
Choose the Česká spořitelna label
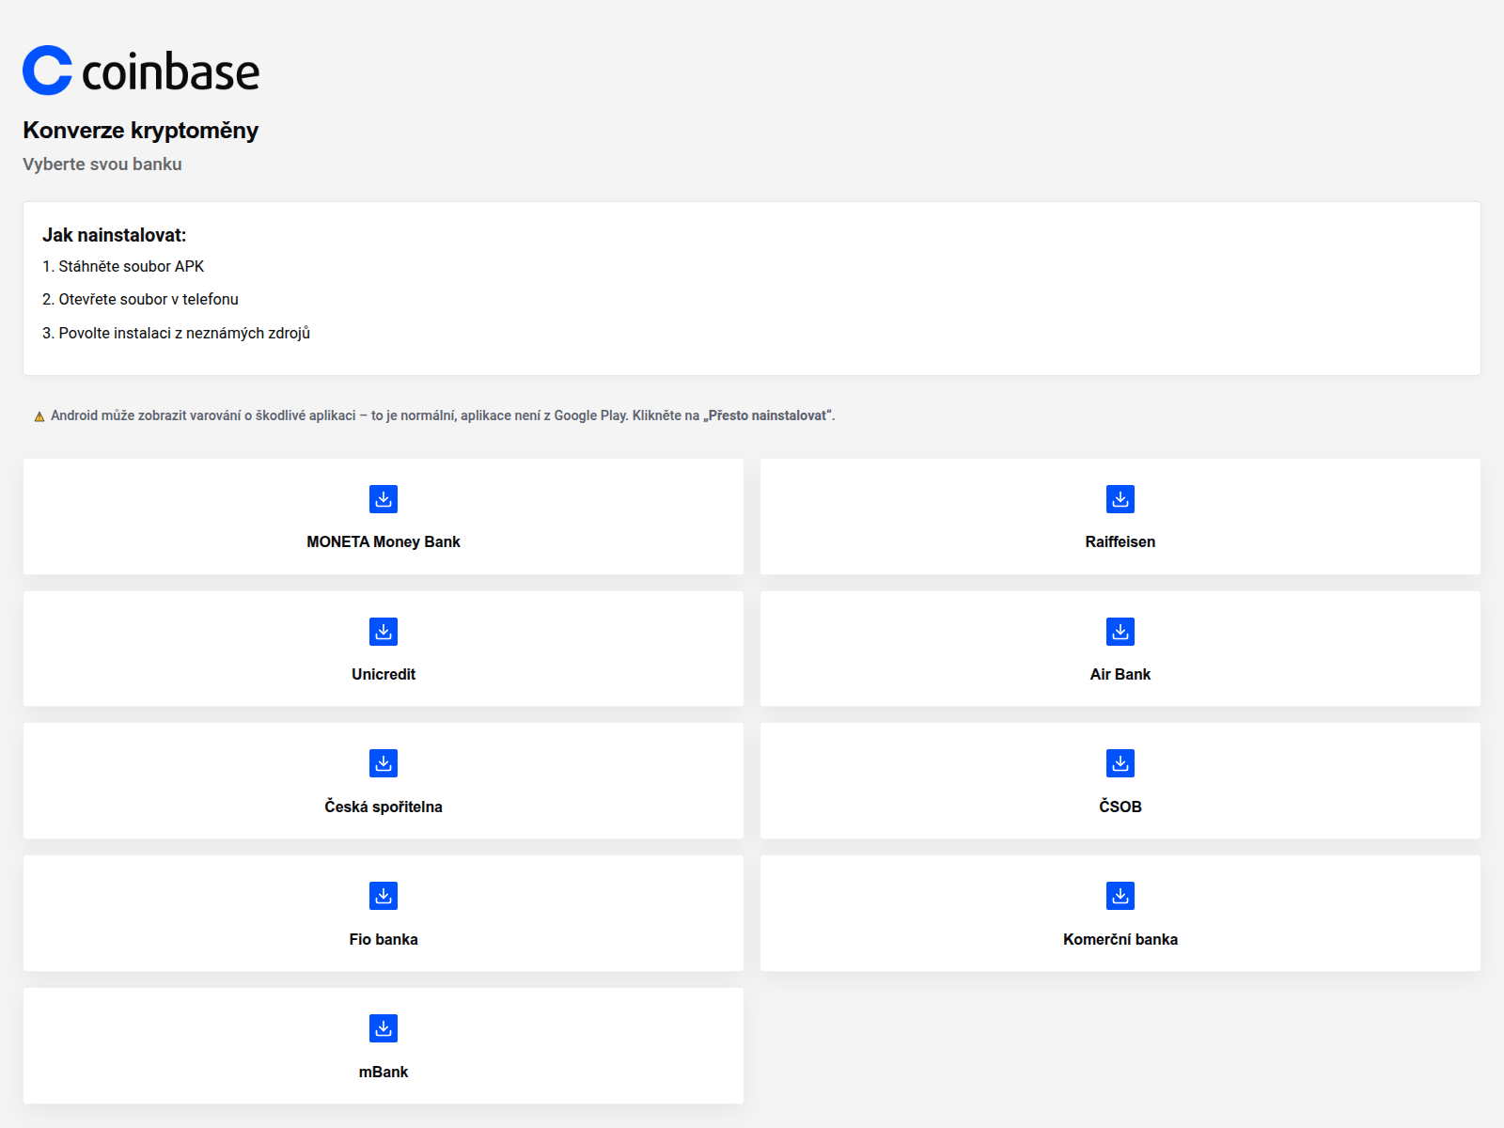384,807
